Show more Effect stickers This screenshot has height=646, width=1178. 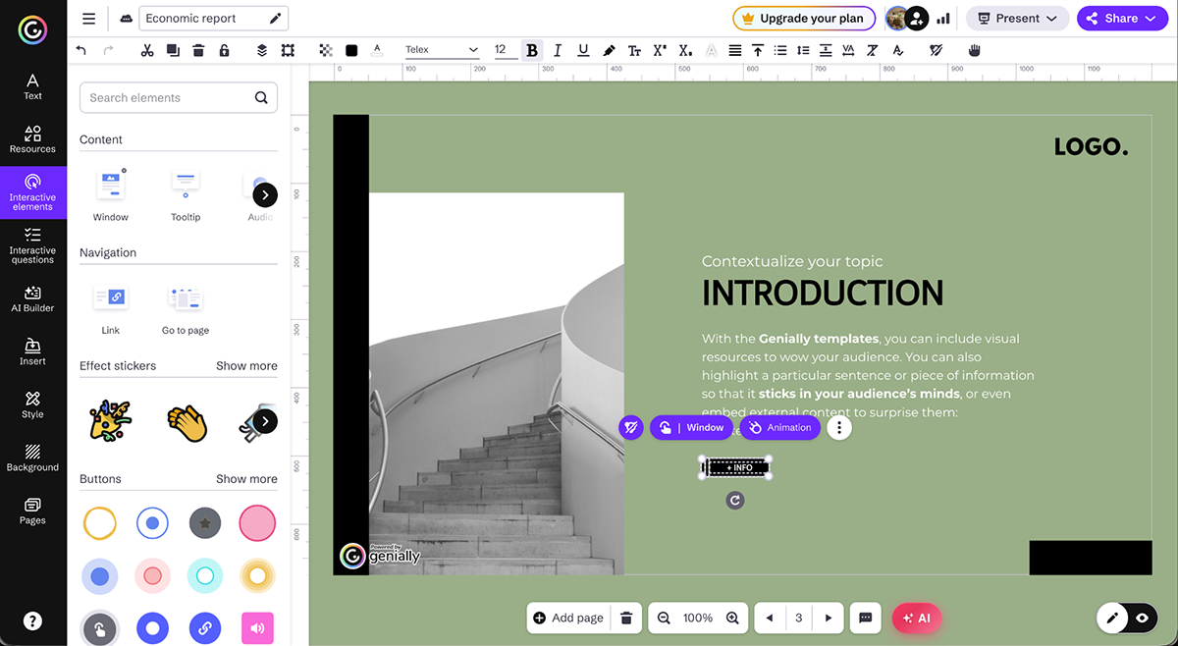coord(246,365)
